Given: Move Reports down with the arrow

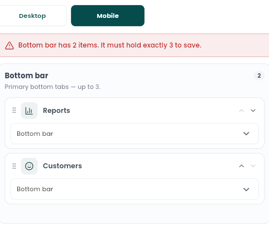Looking at the screenshot, I should (x=253, y=111).
